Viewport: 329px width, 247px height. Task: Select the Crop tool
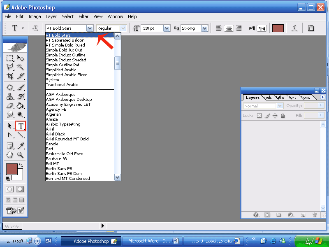[x=10, y=76]
